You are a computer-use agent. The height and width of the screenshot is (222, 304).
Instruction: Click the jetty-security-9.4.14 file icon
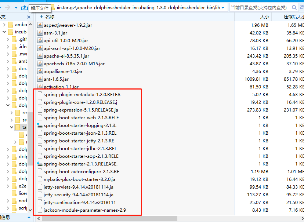pos(40,195)
